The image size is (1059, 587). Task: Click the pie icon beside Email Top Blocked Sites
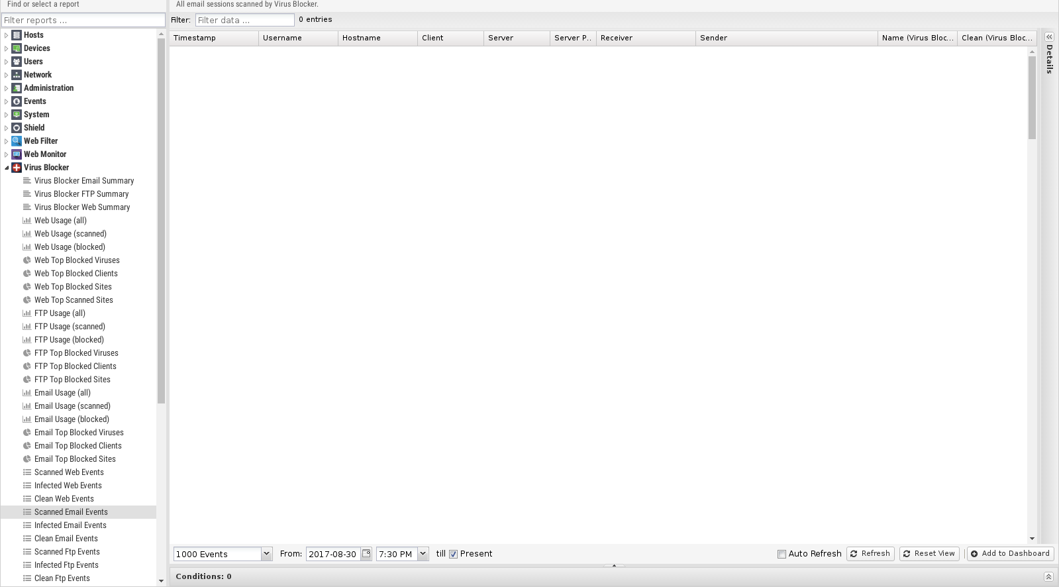[27, 459]
